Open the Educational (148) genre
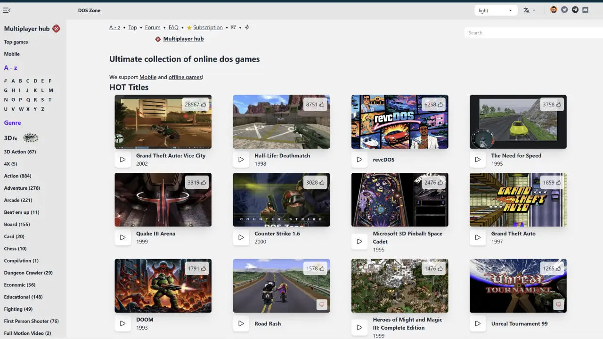The width and height of the screenshot is (603, 339). (24, 297)
